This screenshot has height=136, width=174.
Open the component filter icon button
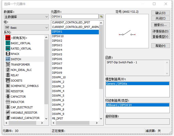click(101, 17)
